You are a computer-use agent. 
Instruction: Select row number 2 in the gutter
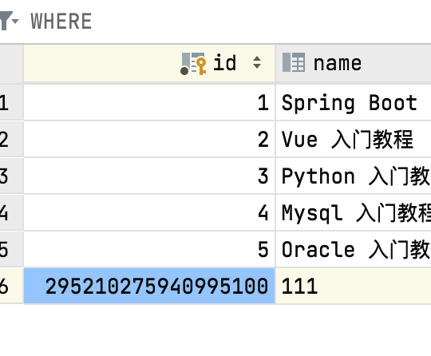point(11,140)
